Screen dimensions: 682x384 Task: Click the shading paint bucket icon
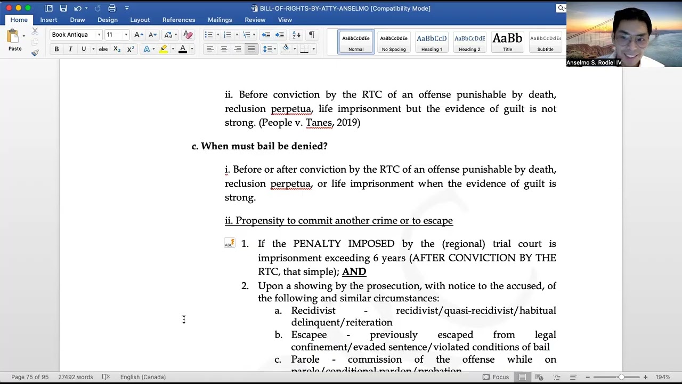(286, 49)
